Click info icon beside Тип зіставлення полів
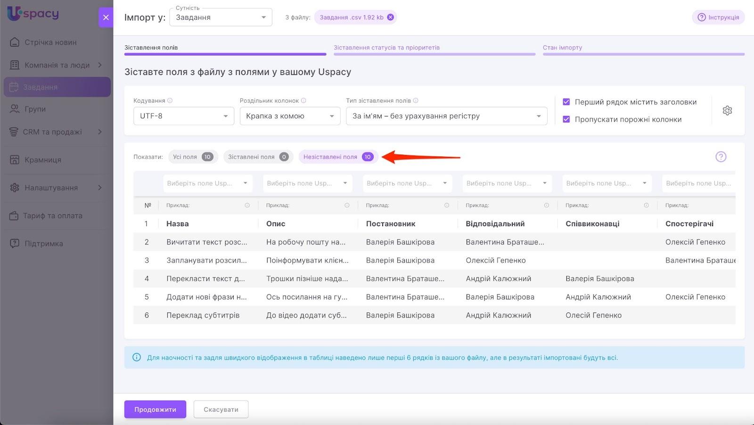 pos(416,101)
